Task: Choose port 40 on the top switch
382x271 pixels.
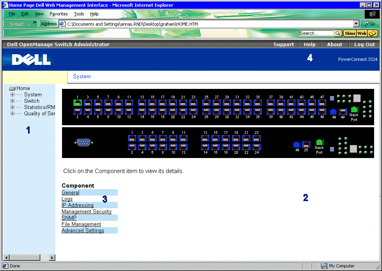Action: tap(281, 111)
